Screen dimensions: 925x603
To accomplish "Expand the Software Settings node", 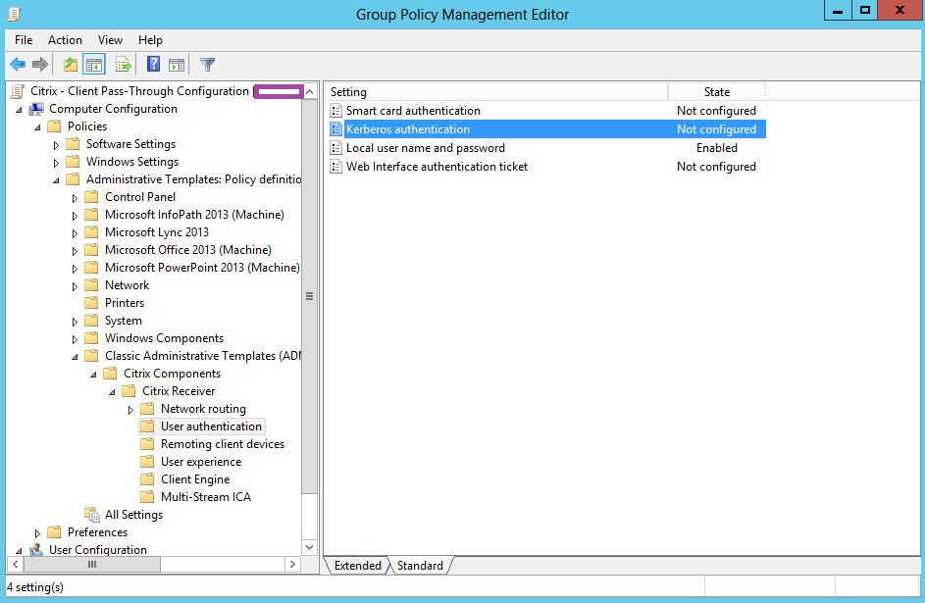I will click(56, 145).
